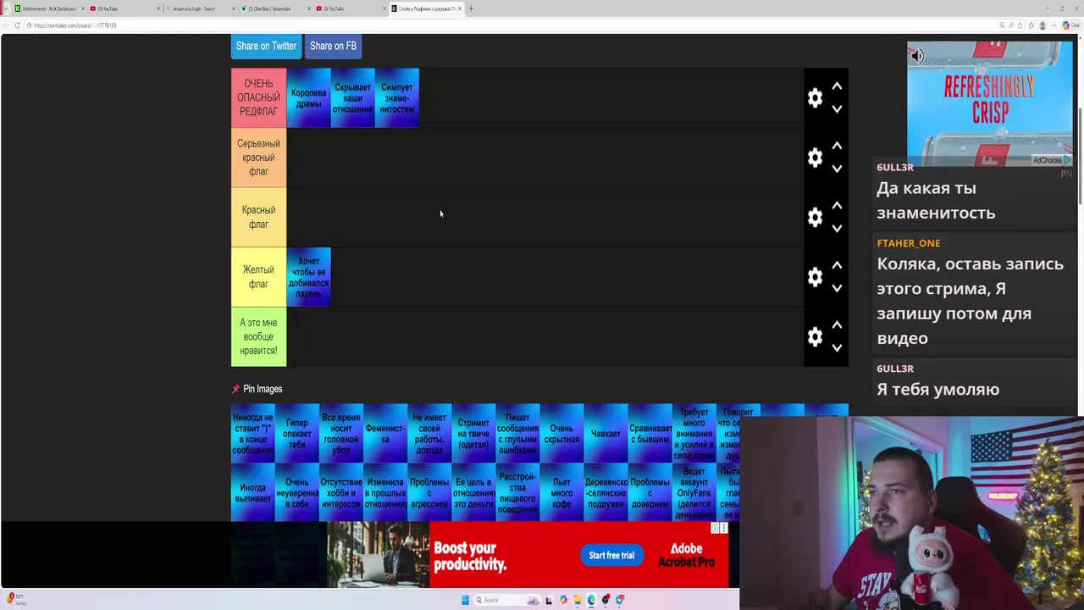The height and width of the screenshot is (610, 1084).
Task: Open a new browser tab
Action: click(471, 8)
